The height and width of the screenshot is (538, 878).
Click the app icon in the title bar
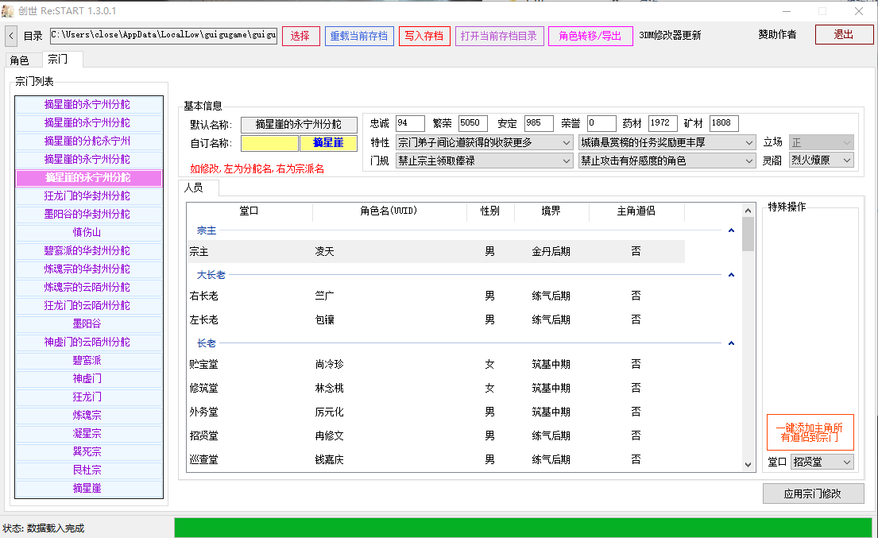[8, 10]
